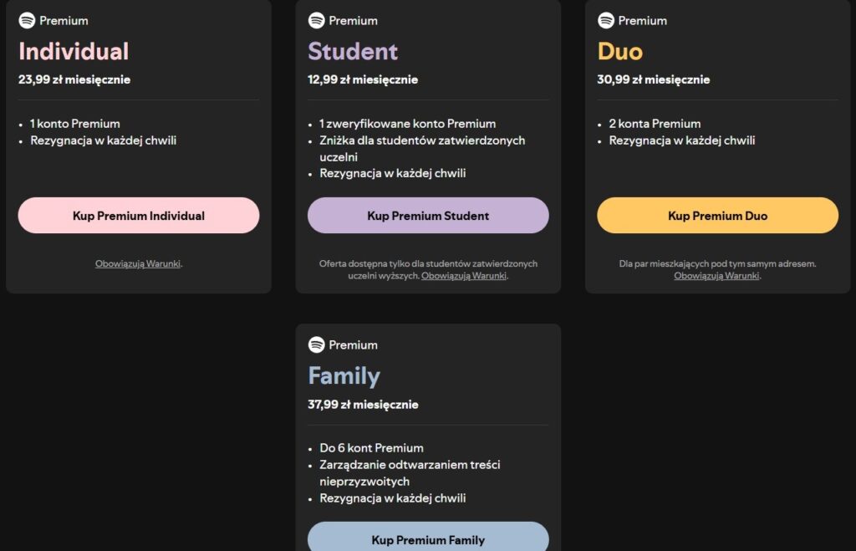Open Obowiązują Warunki link under Duo plan
Screen dimensions: 856x551
[x=717, y=275]
